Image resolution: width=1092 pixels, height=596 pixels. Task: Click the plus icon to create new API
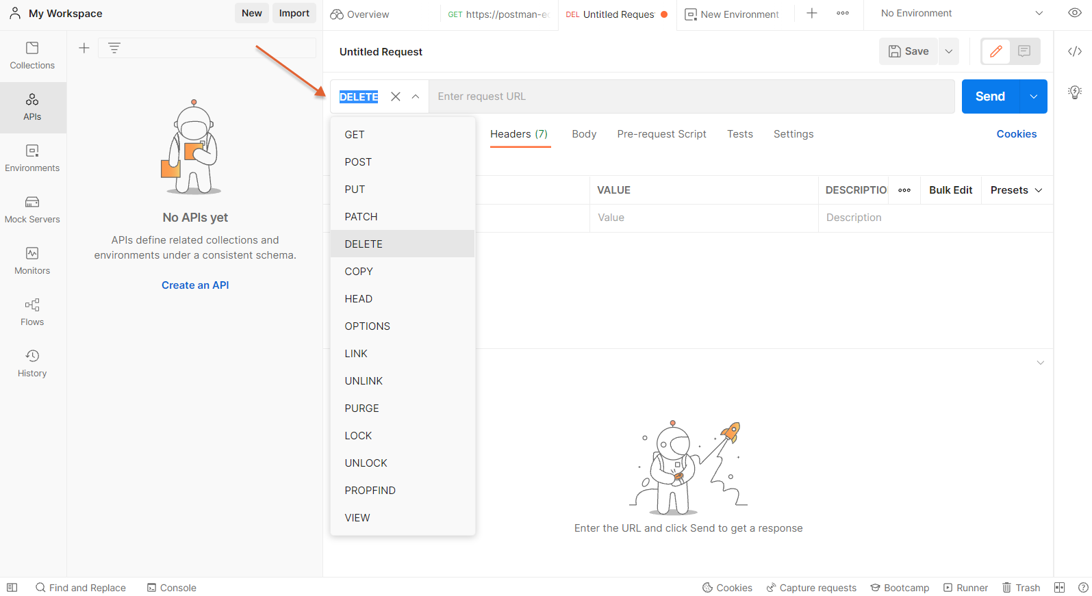click(84, 48)
